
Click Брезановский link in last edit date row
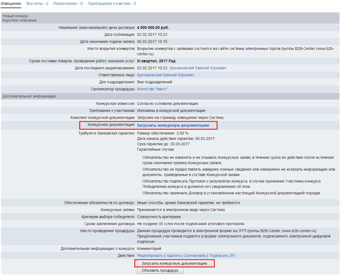(197, 68)
